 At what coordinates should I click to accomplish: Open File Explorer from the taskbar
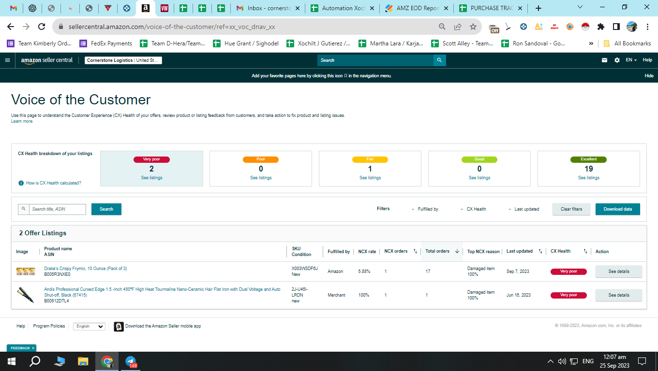(83, 361)
